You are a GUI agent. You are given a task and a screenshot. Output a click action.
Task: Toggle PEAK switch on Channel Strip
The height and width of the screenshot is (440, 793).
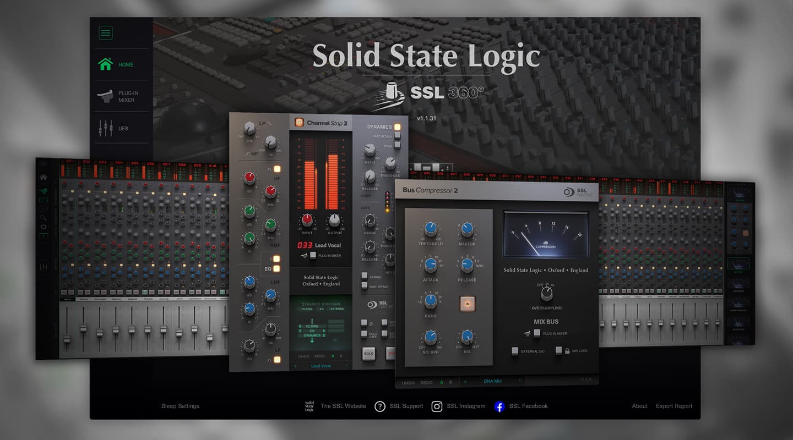tap(397, 146)
